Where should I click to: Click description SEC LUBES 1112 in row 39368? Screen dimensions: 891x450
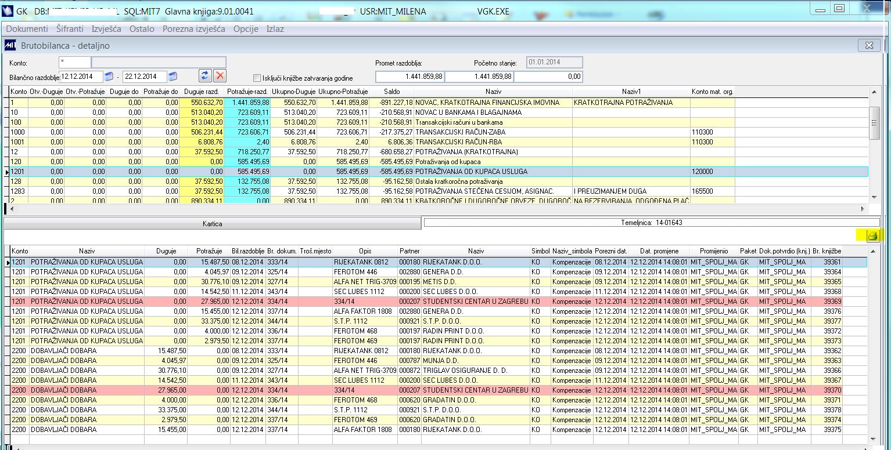359,292
